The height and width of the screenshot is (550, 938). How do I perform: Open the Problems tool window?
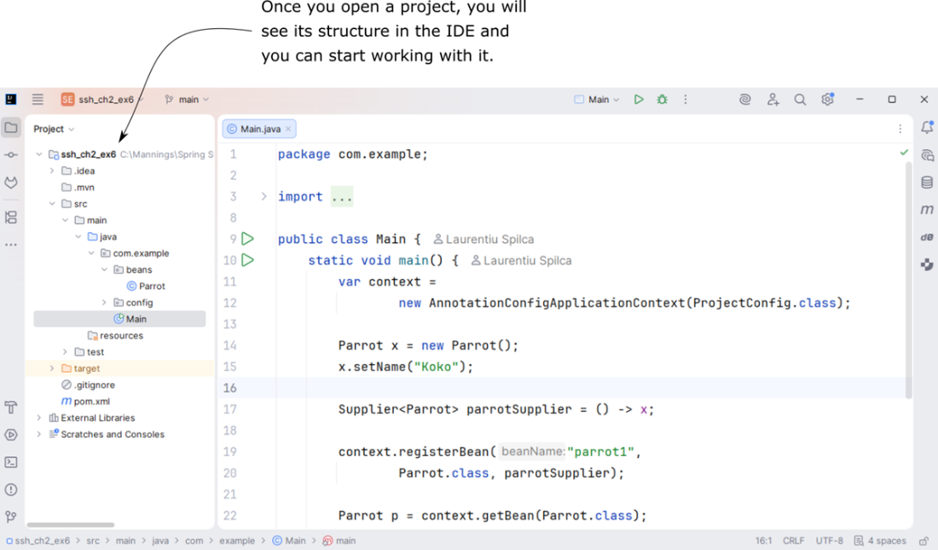11,489
